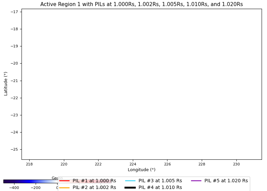
Task: Select the 'PIL #1 at 1.000 Rs' legend label
Action: (x=94, y=181)
